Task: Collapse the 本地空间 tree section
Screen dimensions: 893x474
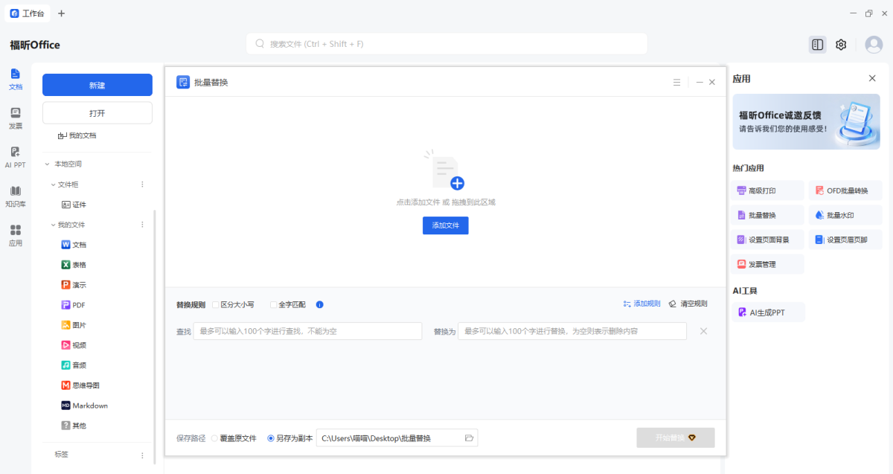Action: [x=46, y=164]
